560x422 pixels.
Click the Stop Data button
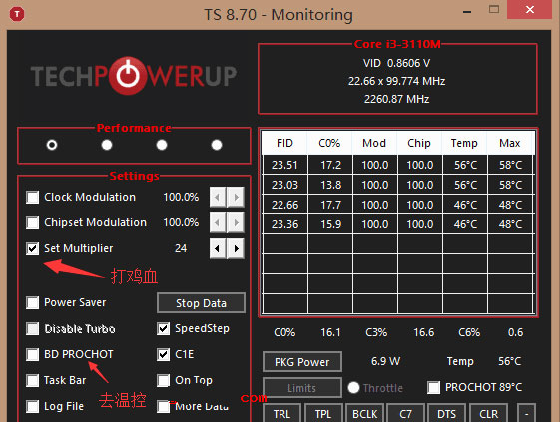201,303
